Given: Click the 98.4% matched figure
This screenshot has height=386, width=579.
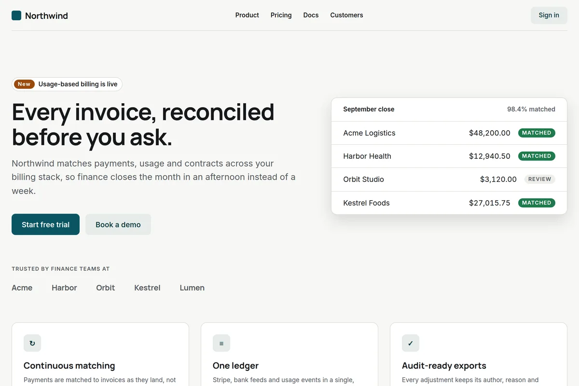Looking at the screenshot, I should pyautogui.click(x=531, y=110).
